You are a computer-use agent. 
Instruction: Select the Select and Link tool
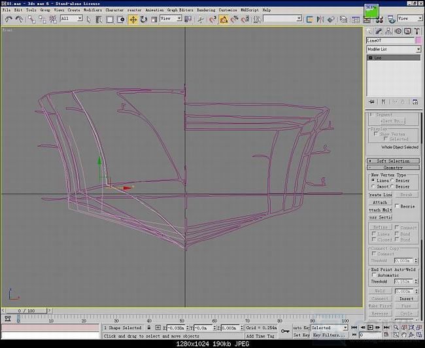point(32,19)
